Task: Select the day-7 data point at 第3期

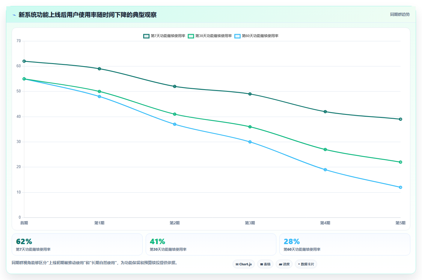Action: coord(250,94)
